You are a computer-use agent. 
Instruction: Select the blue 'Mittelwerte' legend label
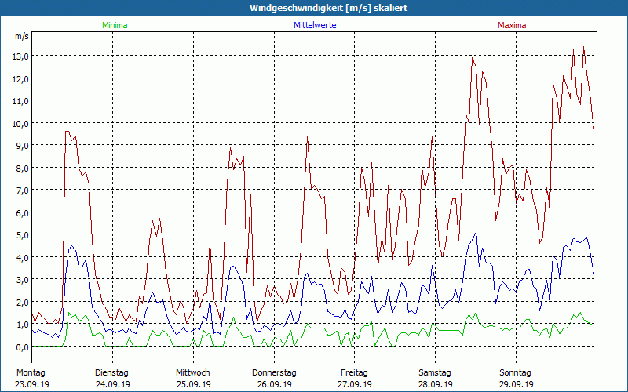[x=315, y=25]
